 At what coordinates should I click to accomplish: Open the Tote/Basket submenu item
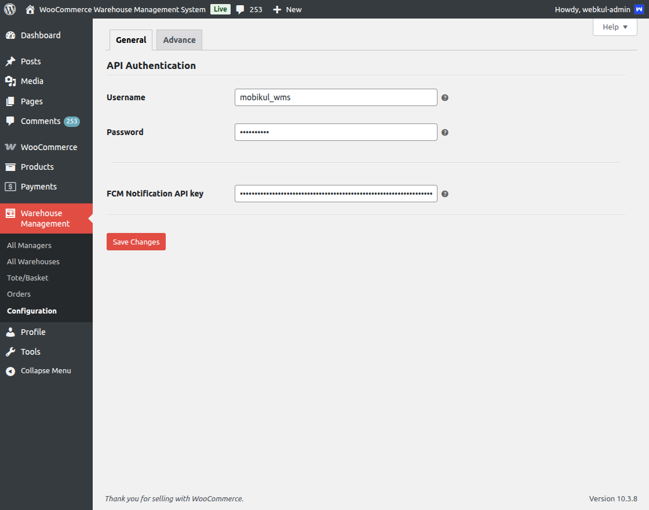pos(28,278)
